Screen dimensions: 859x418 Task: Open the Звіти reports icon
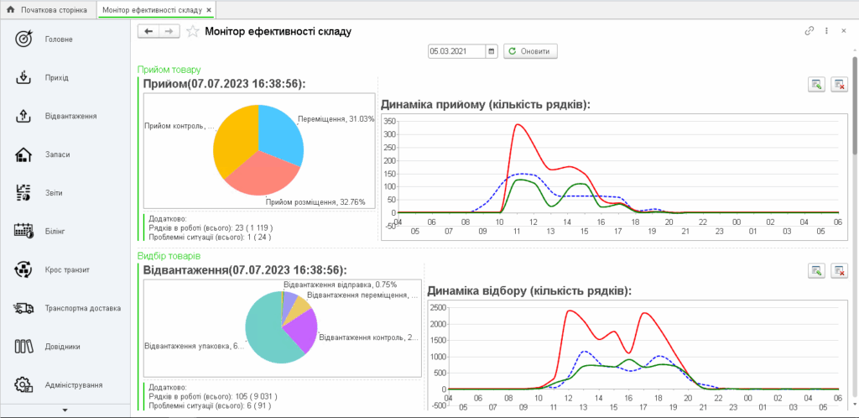point(23,193)
